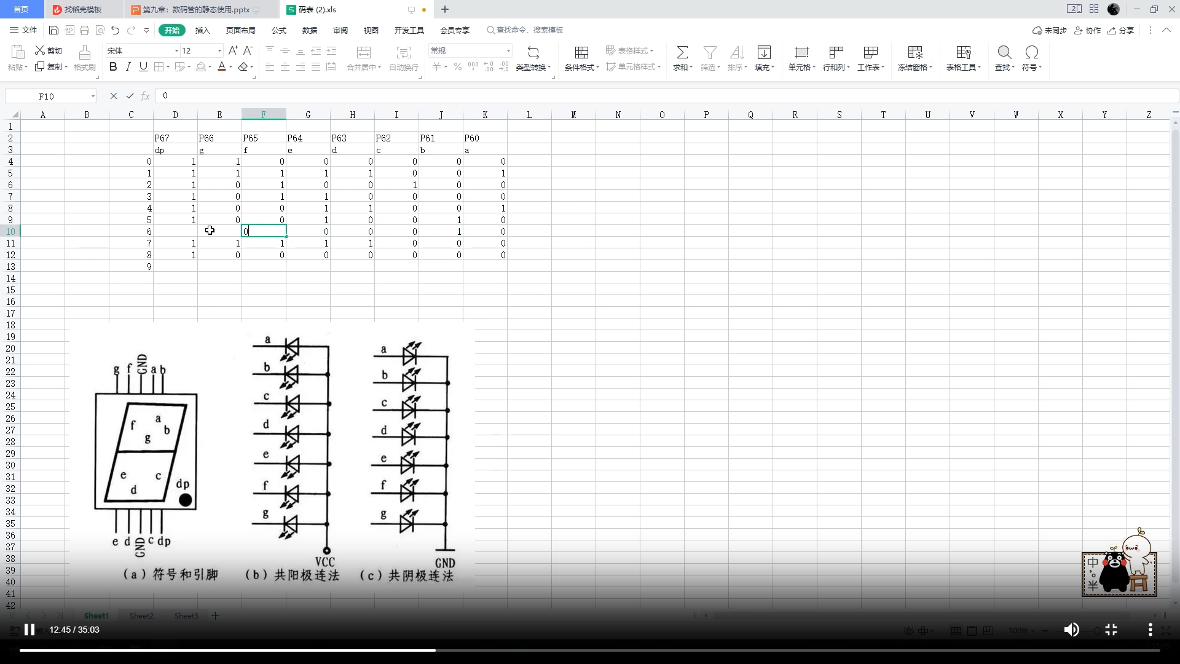Open the Table Style dropdown

630,50
